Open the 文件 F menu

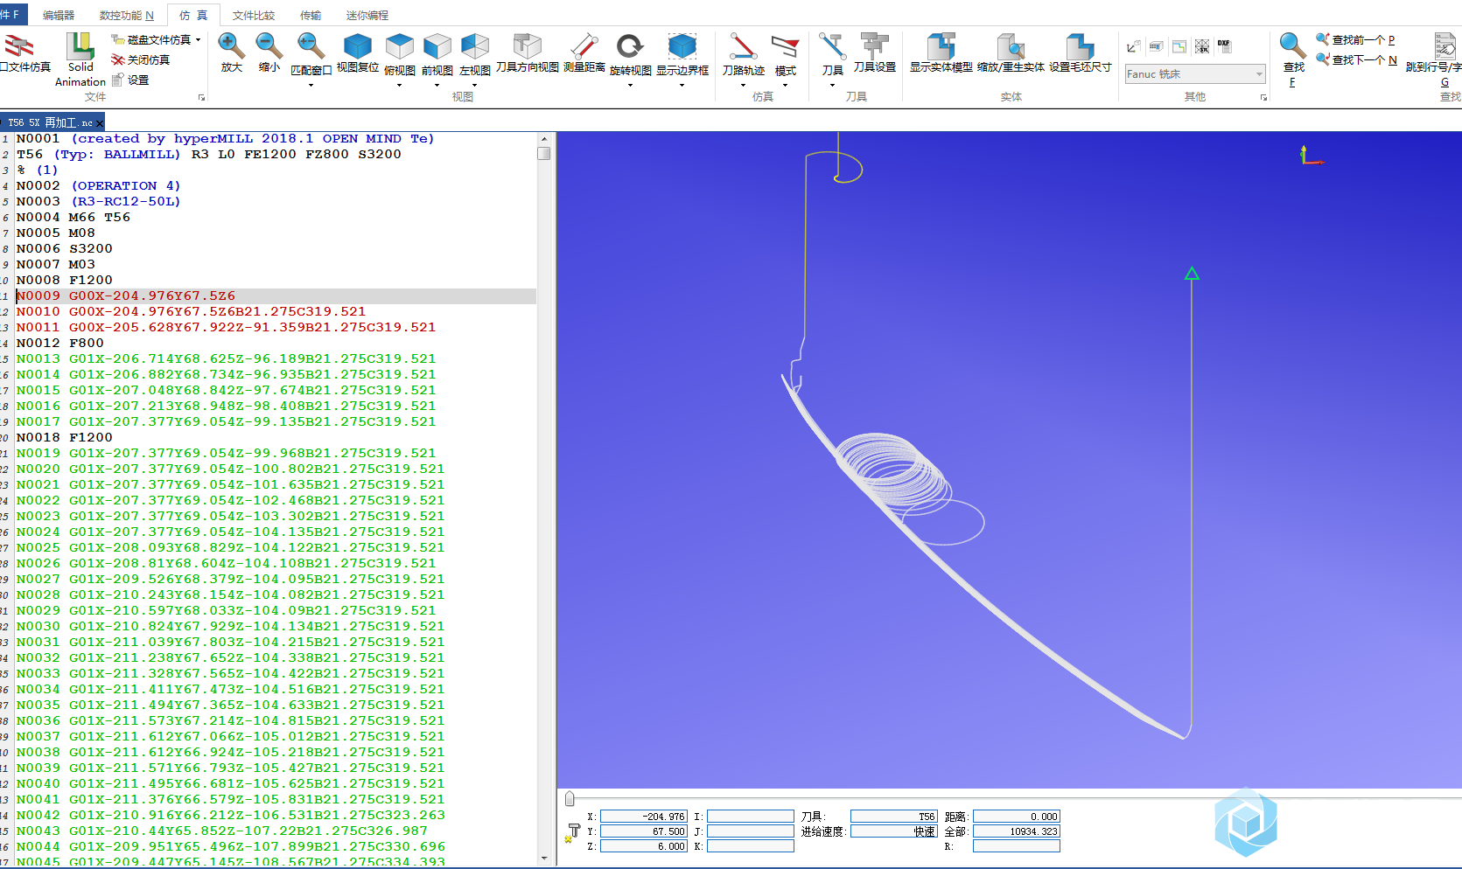[x=12, y=15]
